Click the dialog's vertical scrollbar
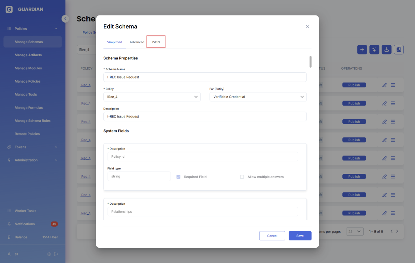Viewport: 415px width, 263px height. (311, 62)
